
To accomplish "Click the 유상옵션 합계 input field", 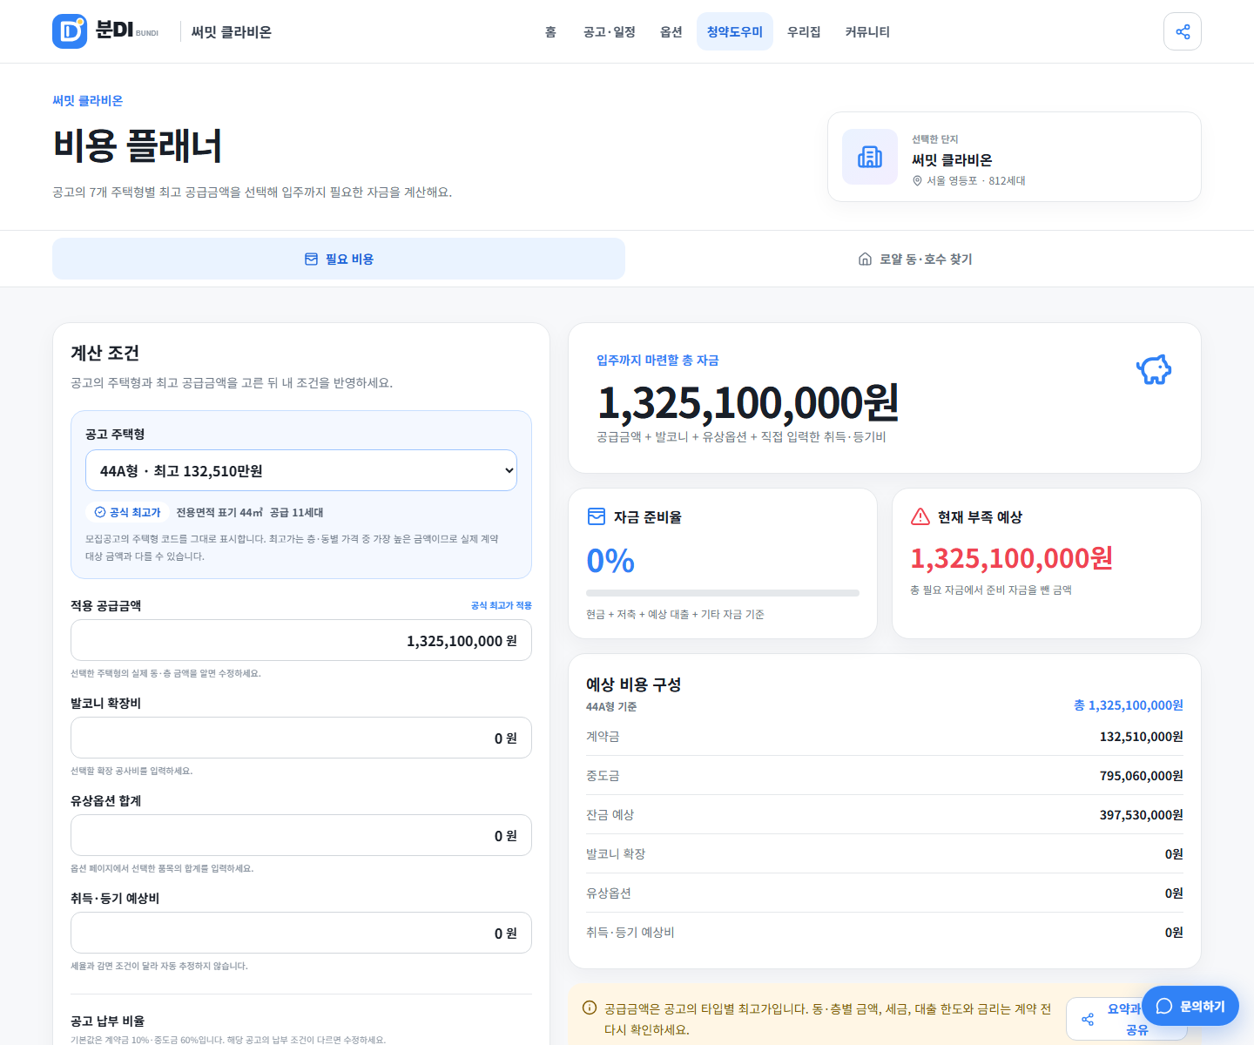I will (x=301, y=835).
